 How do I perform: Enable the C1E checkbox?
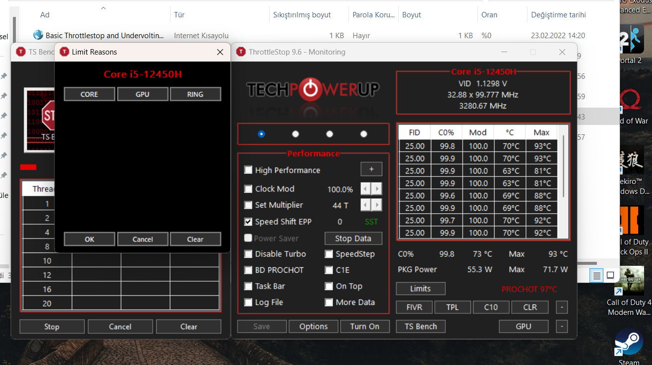pyautogui.click(x=329, y=270)
